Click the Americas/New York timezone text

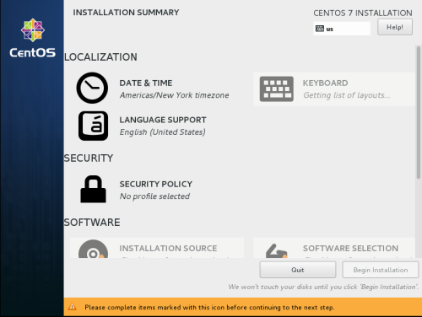coord(174,95)
